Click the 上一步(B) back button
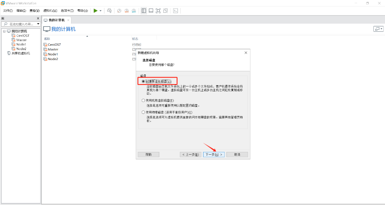 tap(191, 155)
